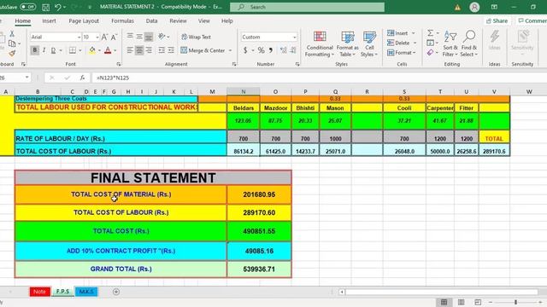Click the Increase Indent icon
The width and height of the screenshot is (547, 307).
[171, 50]
